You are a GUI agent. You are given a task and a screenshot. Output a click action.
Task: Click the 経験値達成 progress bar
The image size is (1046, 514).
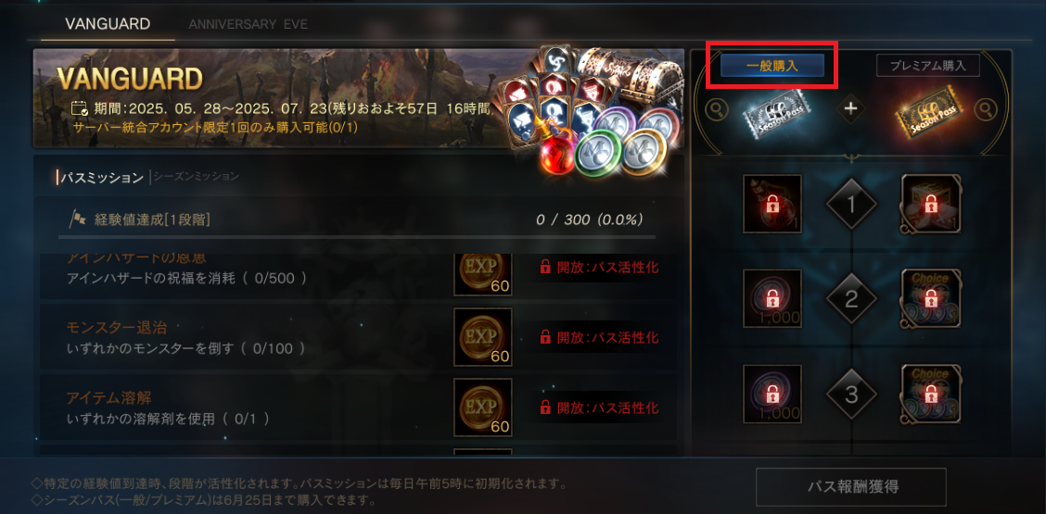pos(357,236)
